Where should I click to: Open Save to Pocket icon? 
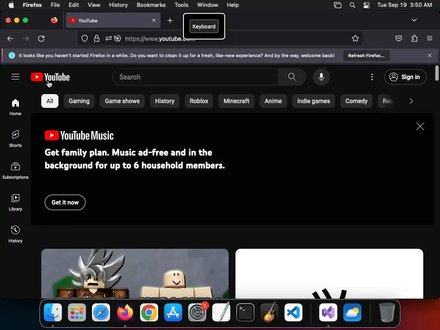pos(399,38)
